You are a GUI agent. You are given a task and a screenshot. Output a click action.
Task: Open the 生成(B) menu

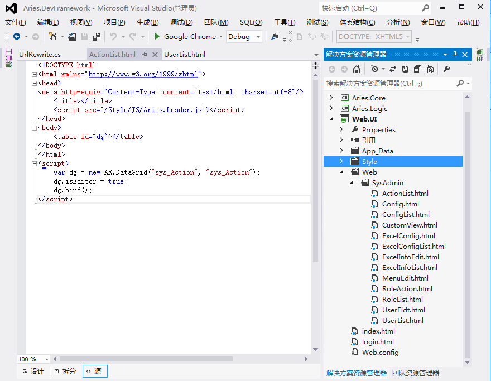pyautogui.click(x=147, y=22)
